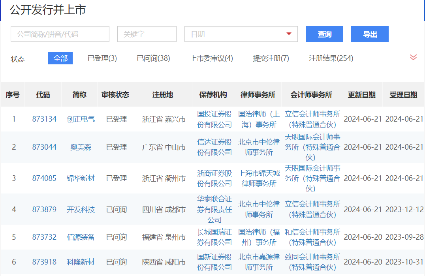Focus the 关键字 keyword input box

click(x=147, y=34)
